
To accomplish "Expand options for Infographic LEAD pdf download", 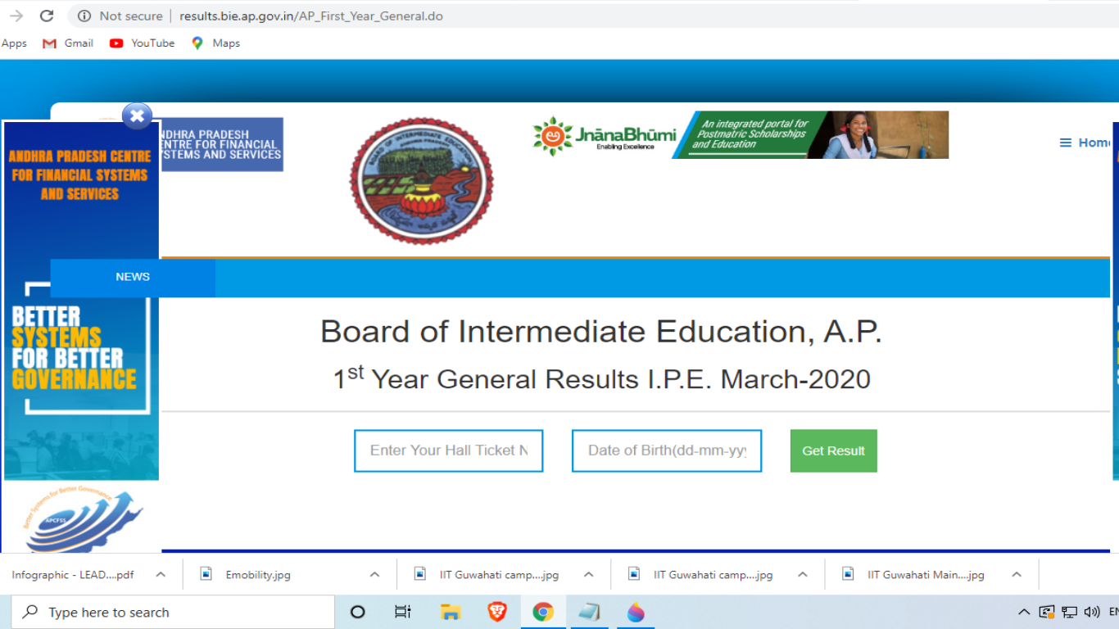I will pyautogui.click(x=161, y=575).
